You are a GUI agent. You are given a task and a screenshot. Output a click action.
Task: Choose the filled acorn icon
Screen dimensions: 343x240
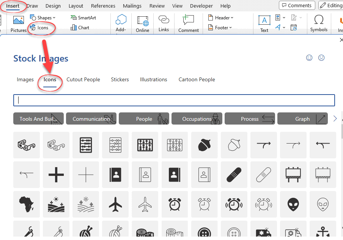pyautogui.click(x=205, y=145)
